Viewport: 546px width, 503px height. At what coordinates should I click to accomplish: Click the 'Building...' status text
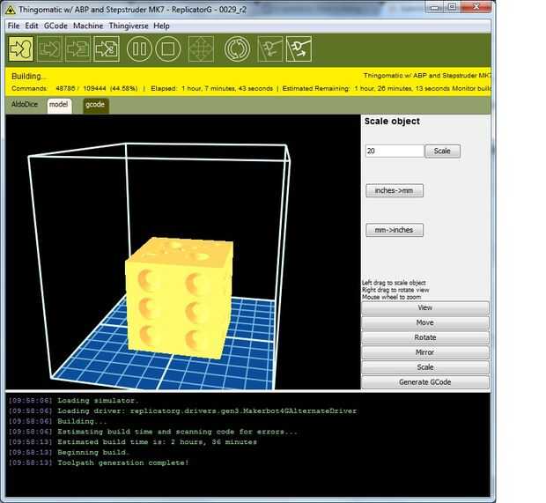(x=28, y=77)
